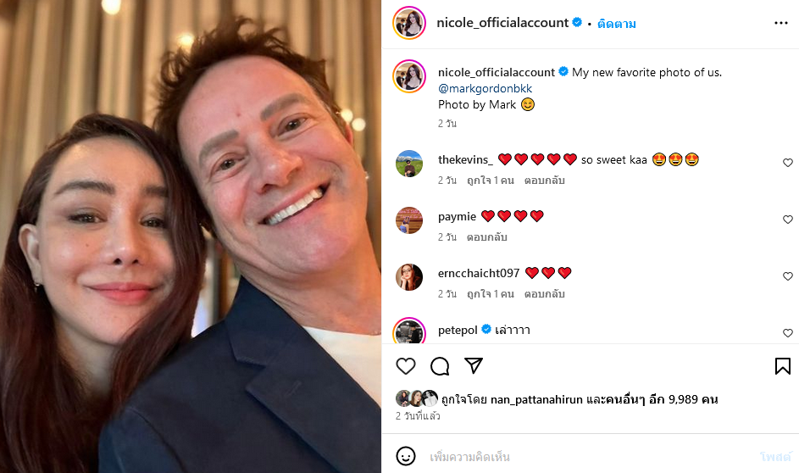Share the post with paper plane icon
The image size is (799, 473).
(474, 366)
